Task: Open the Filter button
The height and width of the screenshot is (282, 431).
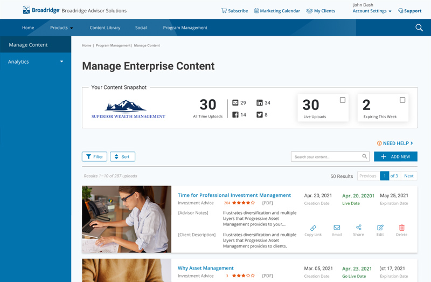Action: (94, 156)
